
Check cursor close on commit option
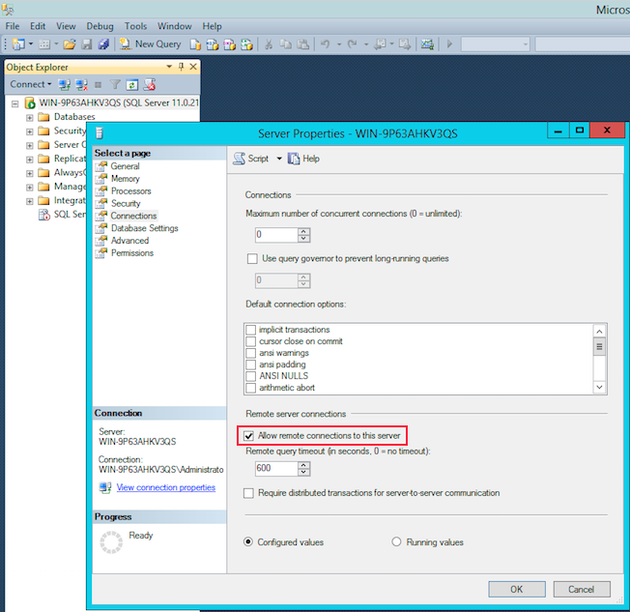[x=250, y=341]
